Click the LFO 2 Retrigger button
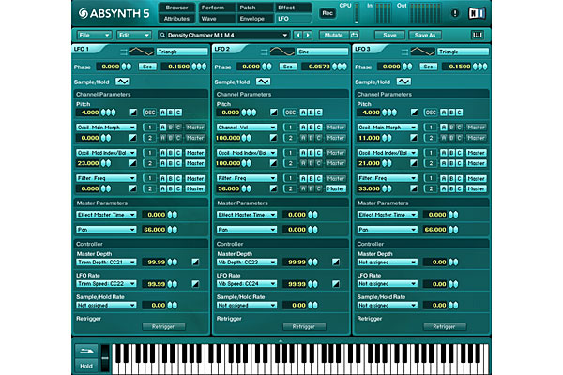Viewport: 563px width, 375px height. 304,326
